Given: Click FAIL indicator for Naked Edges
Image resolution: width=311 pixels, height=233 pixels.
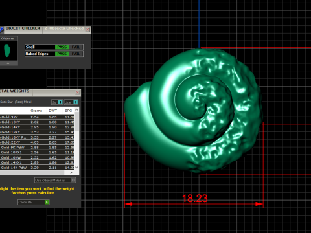Looking at the screenshot, I should (x=76, y=54).
